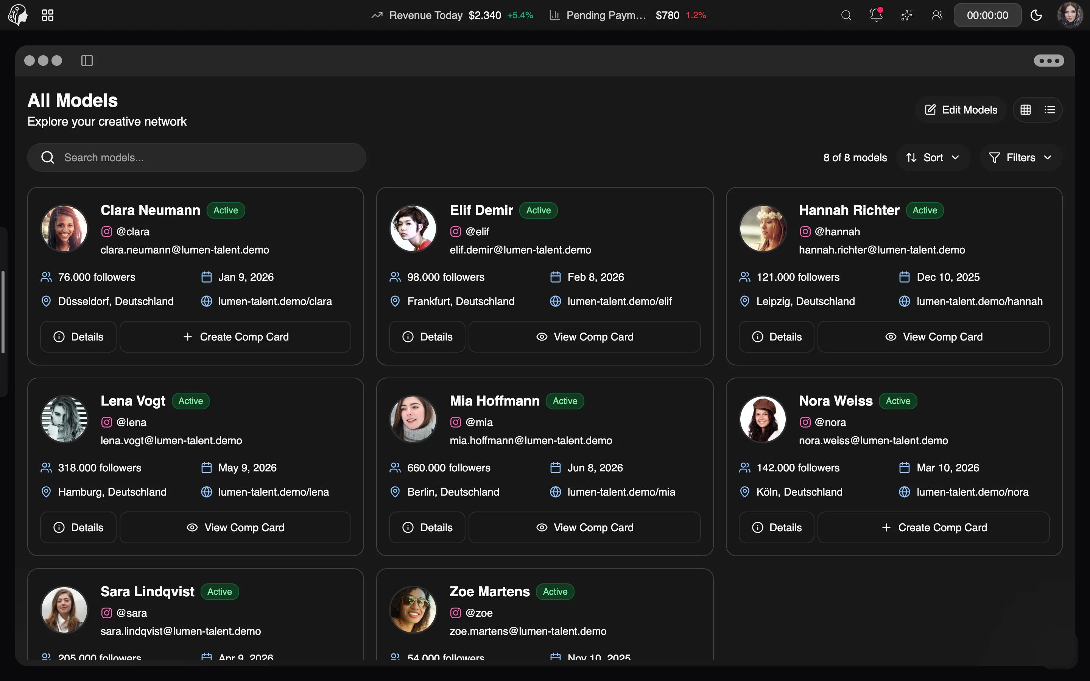1090x681 pixels.
Task: View Comp Card for Lena Vogt
Action: (235, 527)
